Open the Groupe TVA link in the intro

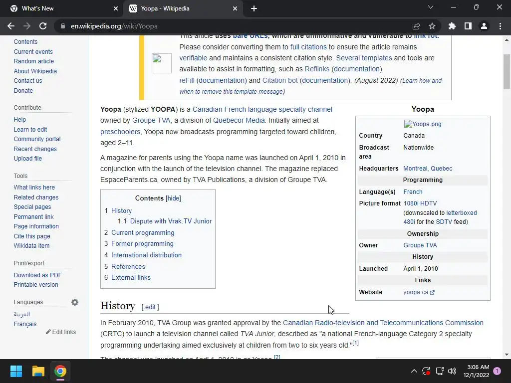point(151,121)
